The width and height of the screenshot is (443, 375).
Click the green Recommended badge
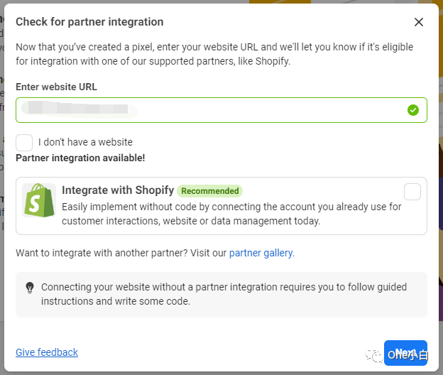[210, 191]
